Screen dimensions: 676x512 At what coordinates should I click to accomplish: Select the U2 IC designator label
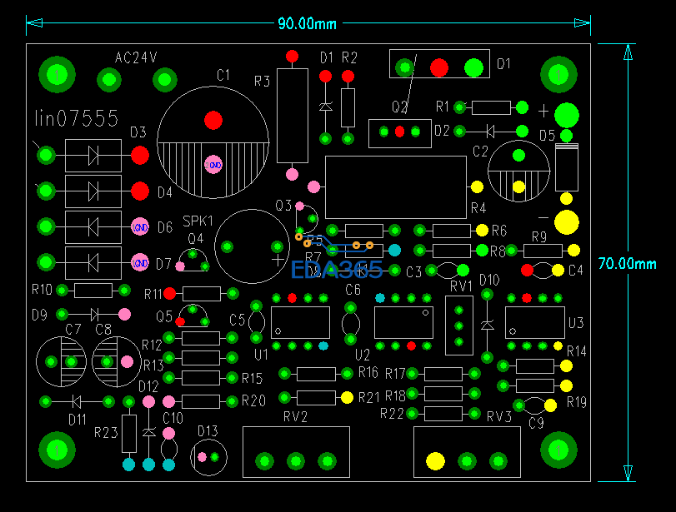point(363,355)
